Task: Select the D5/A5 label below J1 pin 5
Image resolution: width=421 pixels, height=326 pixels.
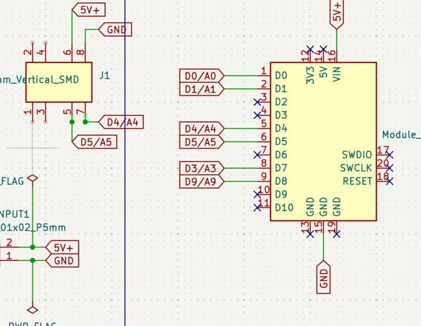Action: pyautogui.click(x=95, y=142)
